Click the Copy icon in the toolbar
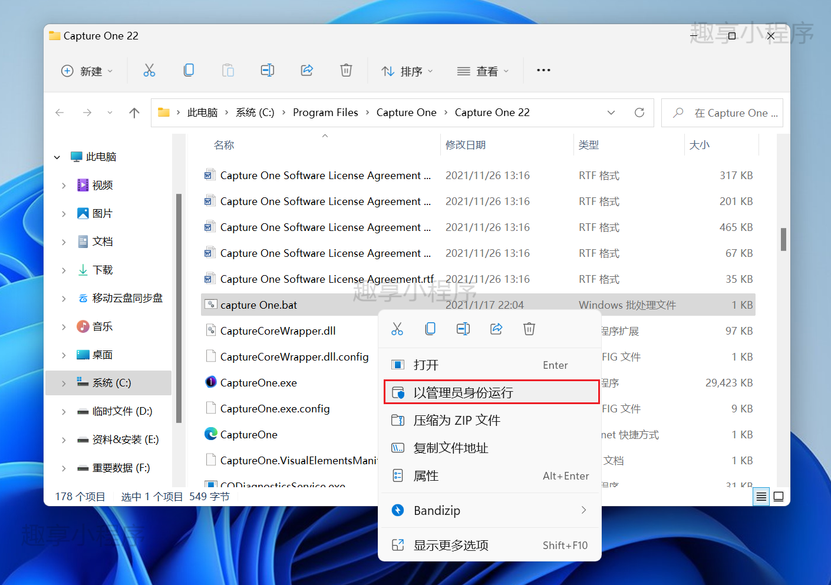This screenshot has width=831, height=585. point(189,71)
